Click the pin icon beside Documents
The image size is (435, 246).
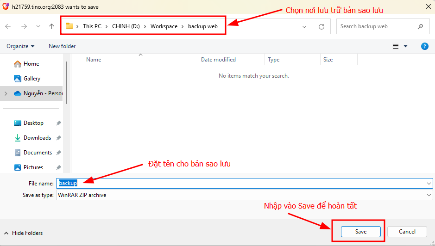point(58,153)
